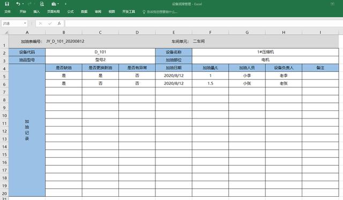This screenshot has width=343, height=200.
Task: Click cell with JY_D_101_20200812
Action: [x=65, y=41]
